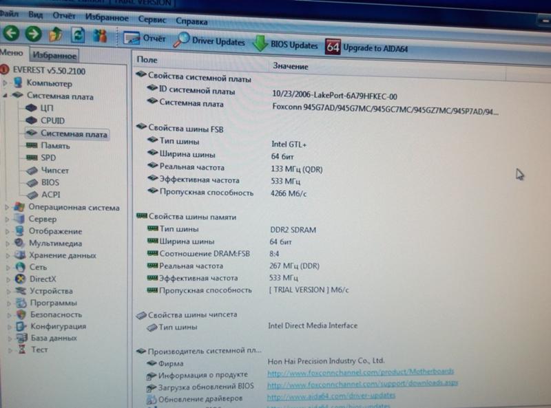Open the Отчёт menu in the menu bar
The width and height of the screenshot is (551, 408).
click(x=64, y=16)
